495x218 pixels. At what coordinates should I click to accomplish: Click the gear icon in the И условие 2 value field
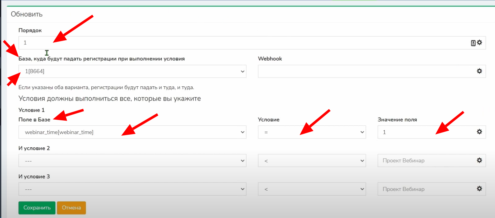point(479,160)
